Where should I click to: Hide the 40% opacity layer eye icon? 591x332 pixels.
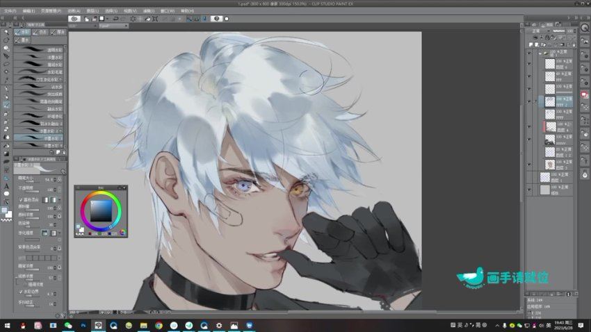tap(529, 76)
